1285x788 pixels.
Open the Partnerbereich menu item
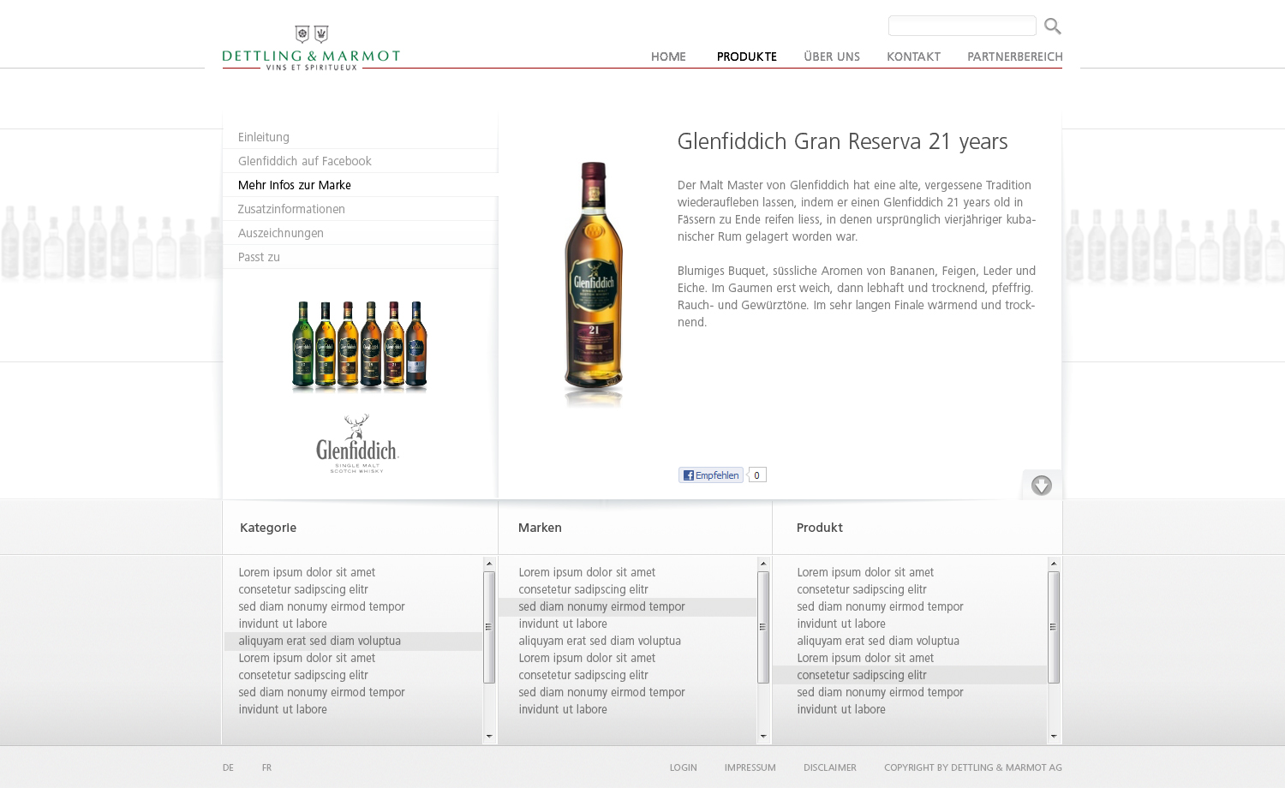[1014, 57]
